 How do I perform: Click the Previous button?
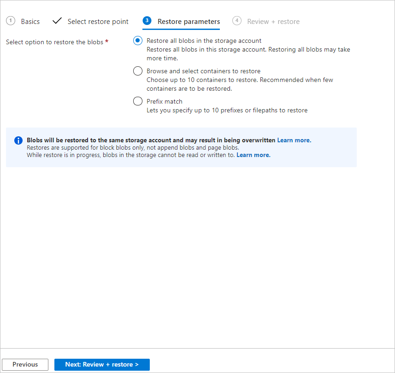pos(25,364)
